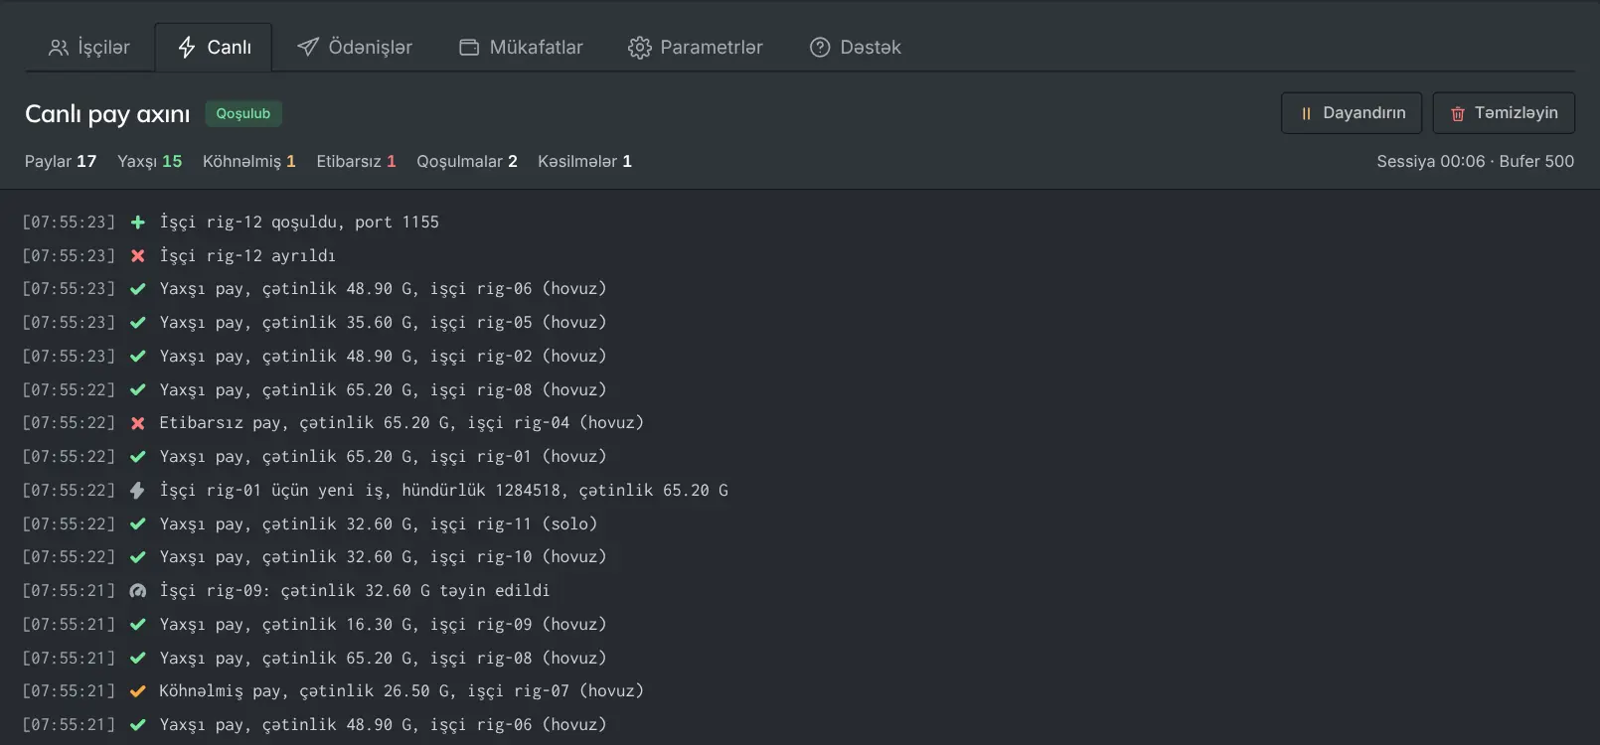The height and width of the screenshot is (745, 1600).
Task: Click the green check on rig-10 row
Action: coord(138,557)
